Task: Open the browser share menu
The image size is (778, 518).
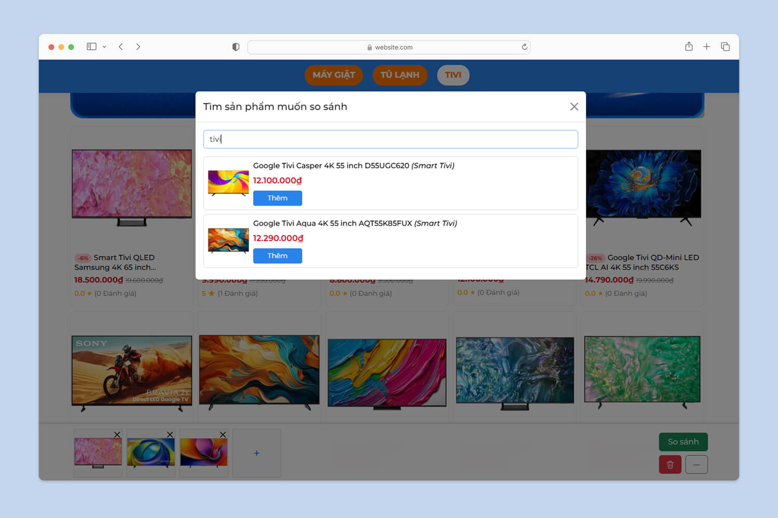Action: [x=689, y=47]
